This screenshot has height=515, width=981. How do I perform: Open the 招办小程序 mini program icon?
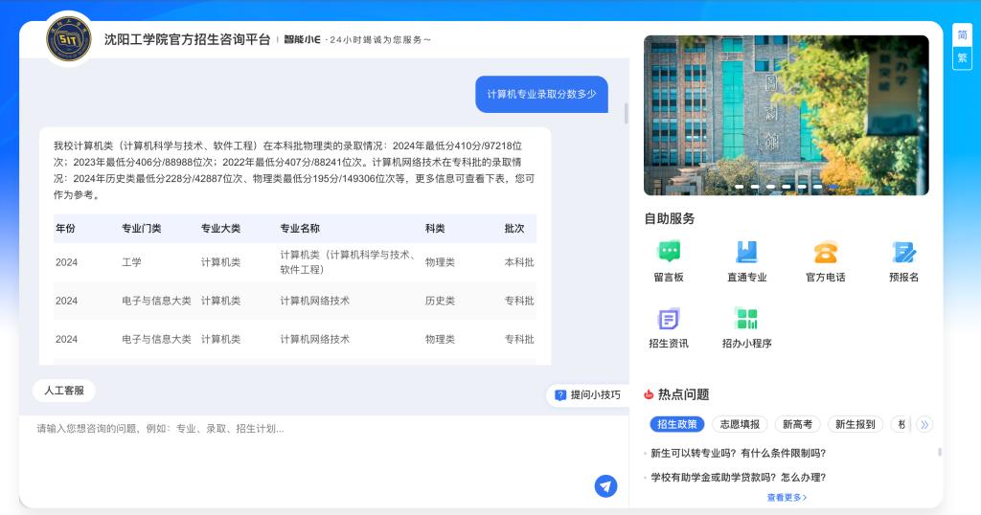pos(746,320)
